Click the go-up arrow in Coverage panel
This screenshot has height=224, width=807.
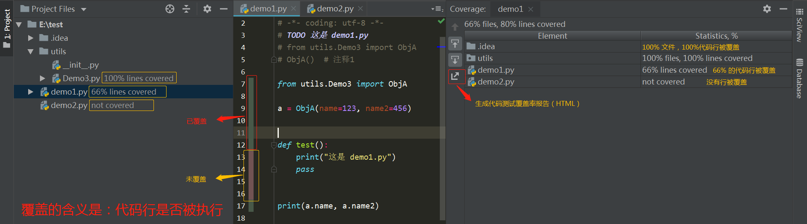coord(455,27)
